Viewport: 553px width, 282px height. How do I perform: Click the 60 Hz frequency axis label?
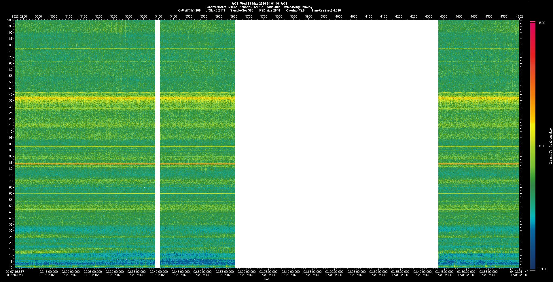pyautogui.click(x=11, y=193)
